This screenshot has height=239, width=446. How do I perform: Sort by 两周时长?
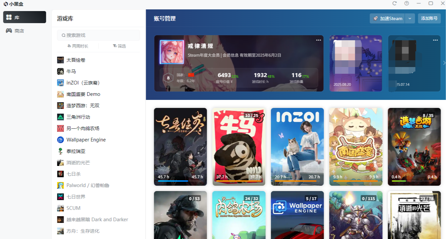(78, 46)
